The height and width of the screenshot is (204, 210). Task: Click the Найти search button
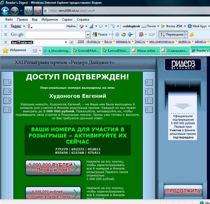tap(71, 26)
